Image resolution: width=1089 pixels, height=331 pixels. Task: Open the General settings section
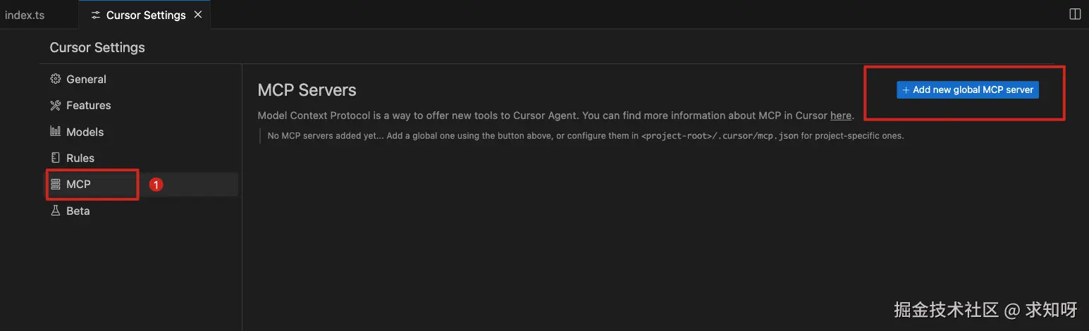point(86,80)
